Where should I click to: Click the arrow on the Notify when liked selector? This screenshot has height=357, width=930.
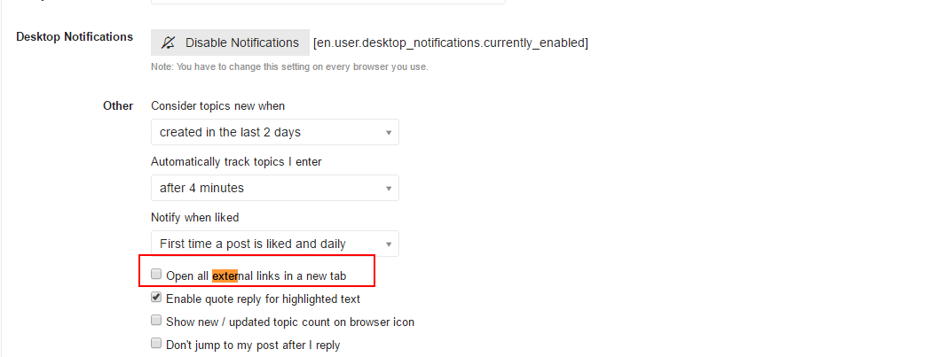(x=389, y=244)
